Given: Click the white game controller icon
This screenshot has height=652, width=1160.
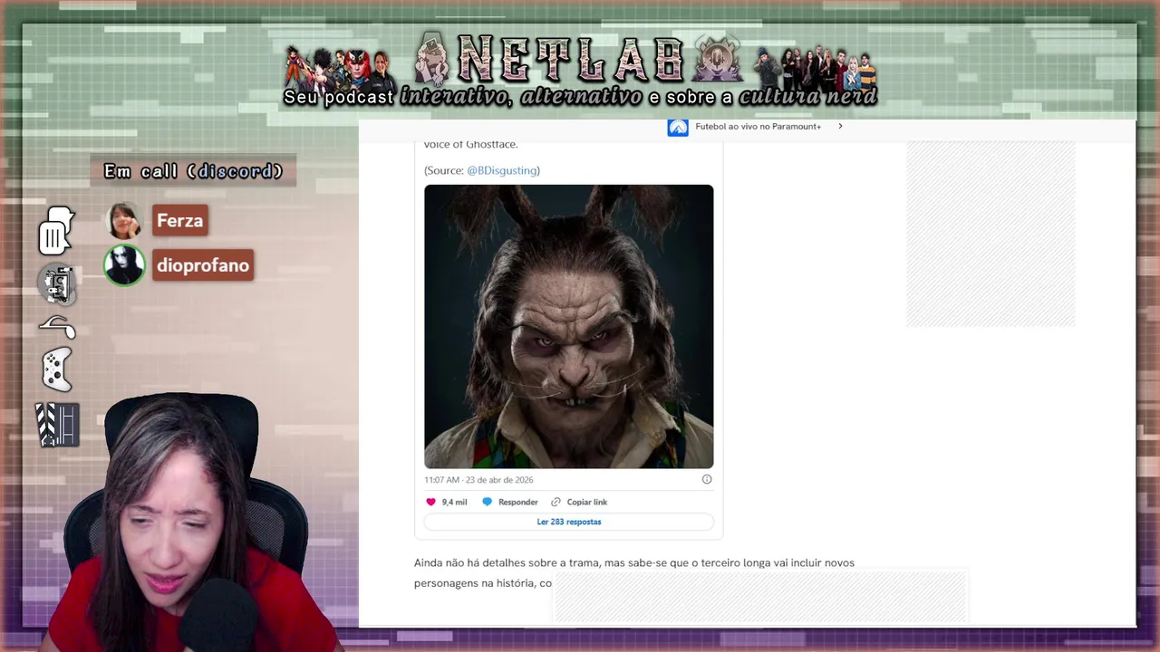Looking at the screenshot, I should point(56,369).
